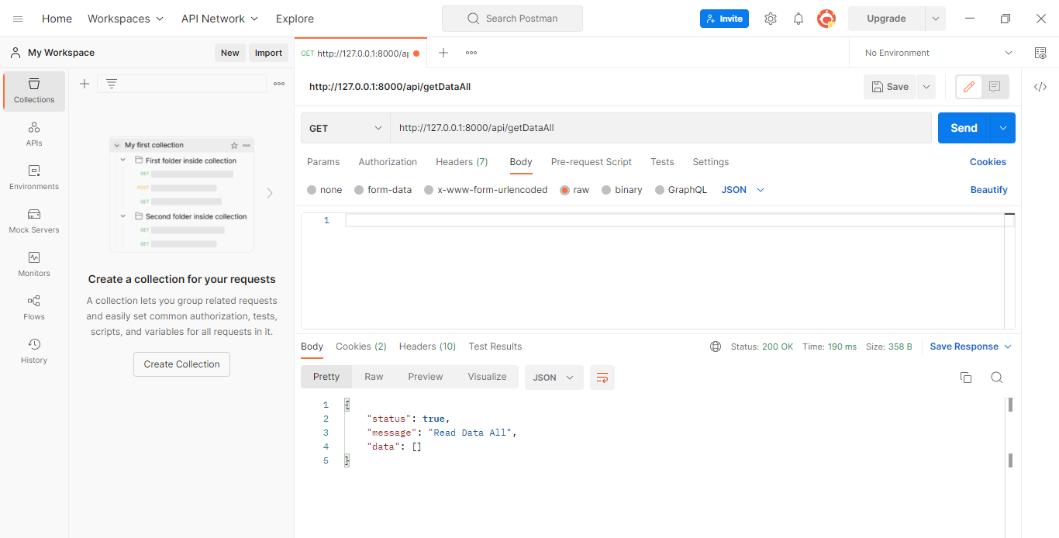Screen dimensions: 1059x538
Task: Switch response view to Preview
Action: click(x=426, y=377)
